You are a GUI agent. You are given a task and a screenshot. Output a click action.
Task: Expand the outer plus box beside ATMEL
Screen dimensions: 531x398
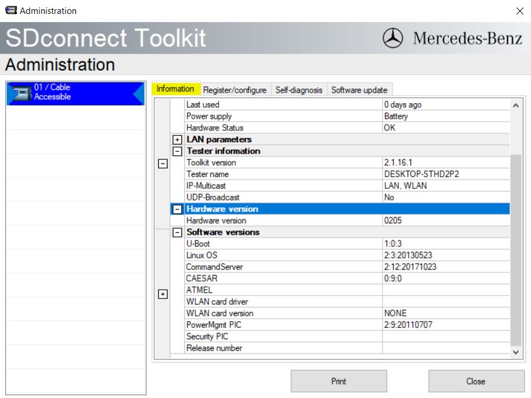[163, 294]
